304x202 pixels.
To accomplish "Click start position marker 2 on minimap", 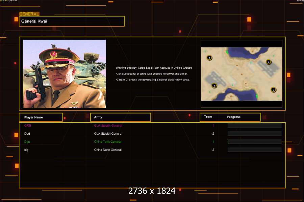I will pyautogui.click(x=273, y=90).
